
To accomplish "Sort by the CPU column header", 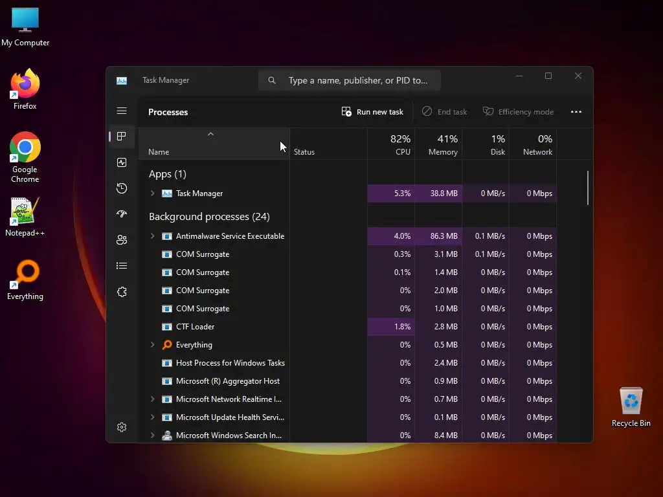I will tap(391, 144).
